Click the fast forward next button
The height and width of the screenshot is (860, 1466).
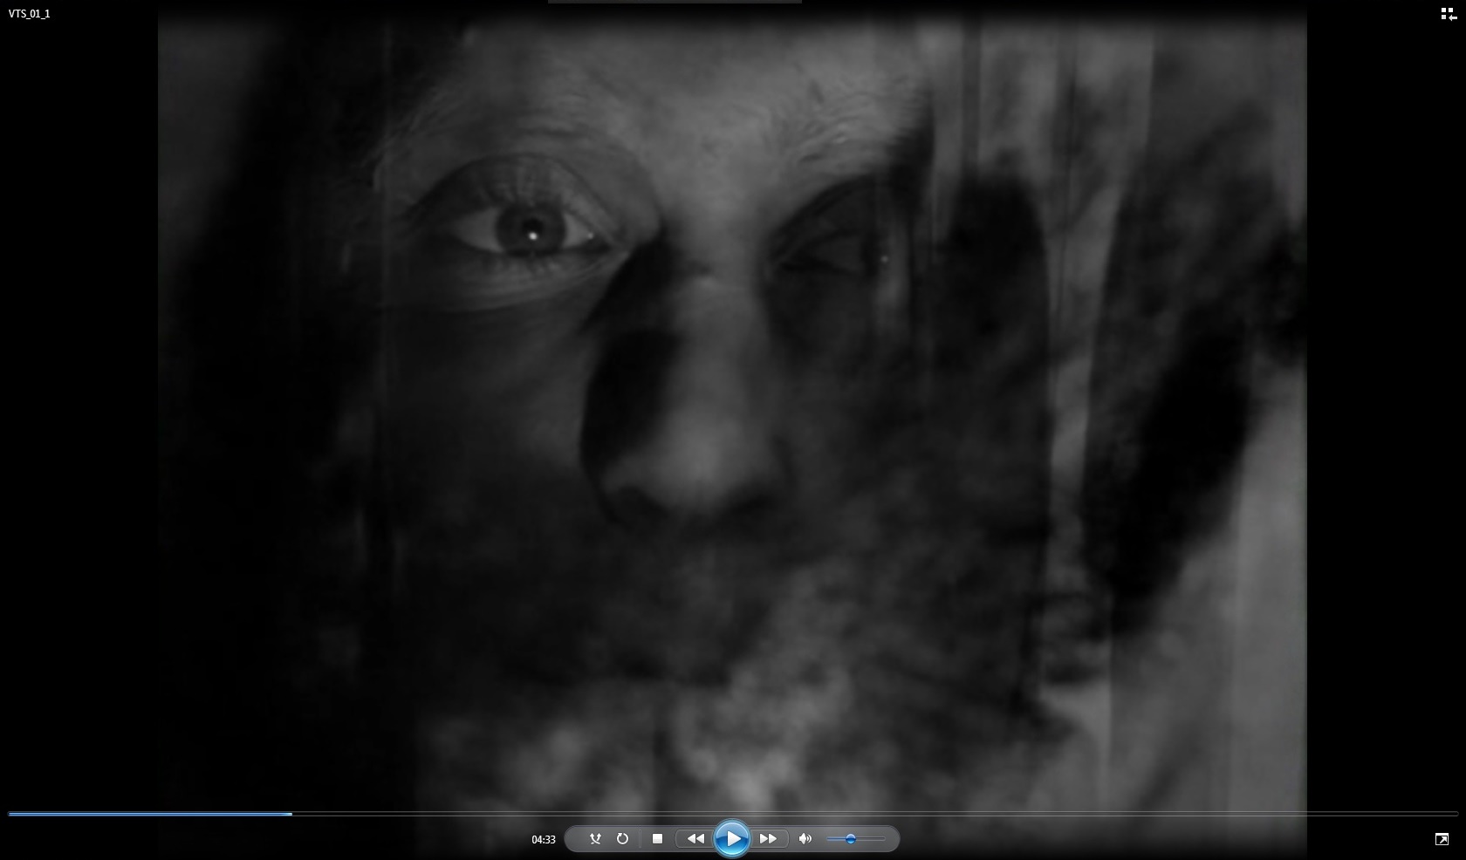pos(769,839)
